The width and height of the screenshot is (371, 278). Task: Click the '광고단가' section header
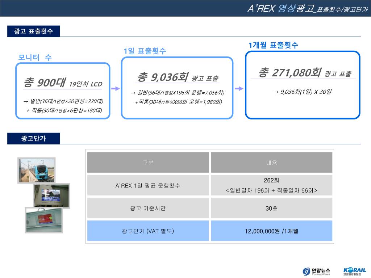point(33,138)
